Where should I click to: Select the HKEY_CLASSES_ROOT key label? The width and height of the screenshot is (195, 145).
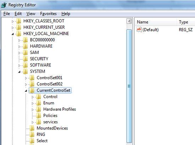[44, 21]
